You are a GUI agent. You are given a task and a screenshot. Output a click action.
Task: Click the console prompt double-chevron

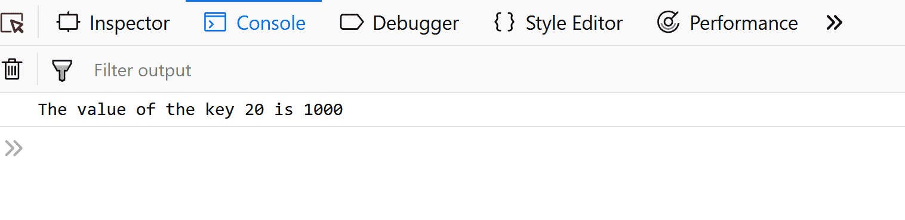click(x=13, y=148)
